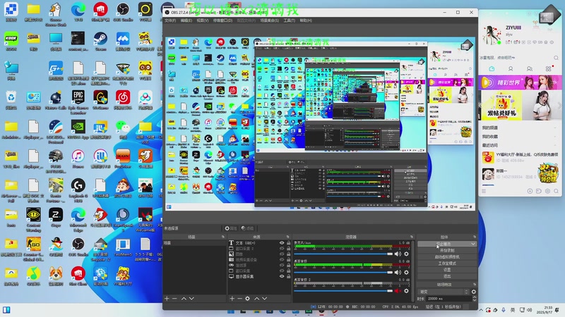Open the settings gear at YY window bottom

(548, 191)
